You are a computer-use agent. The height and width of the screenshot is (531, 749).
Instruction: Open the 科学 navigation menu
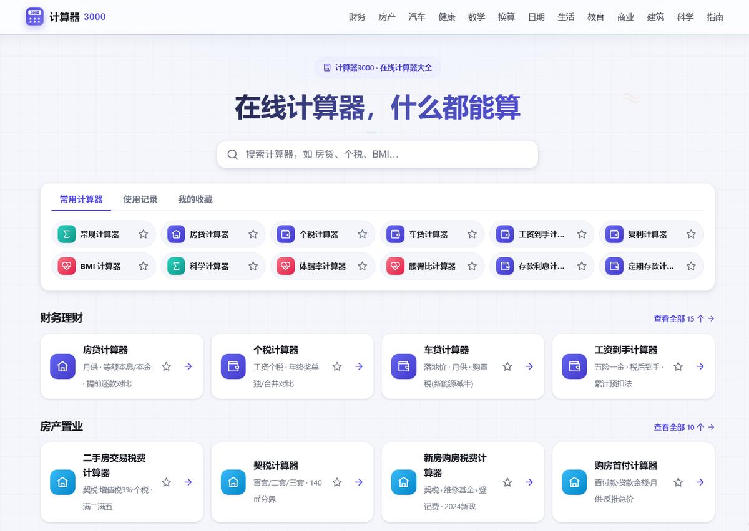(685, 17)
